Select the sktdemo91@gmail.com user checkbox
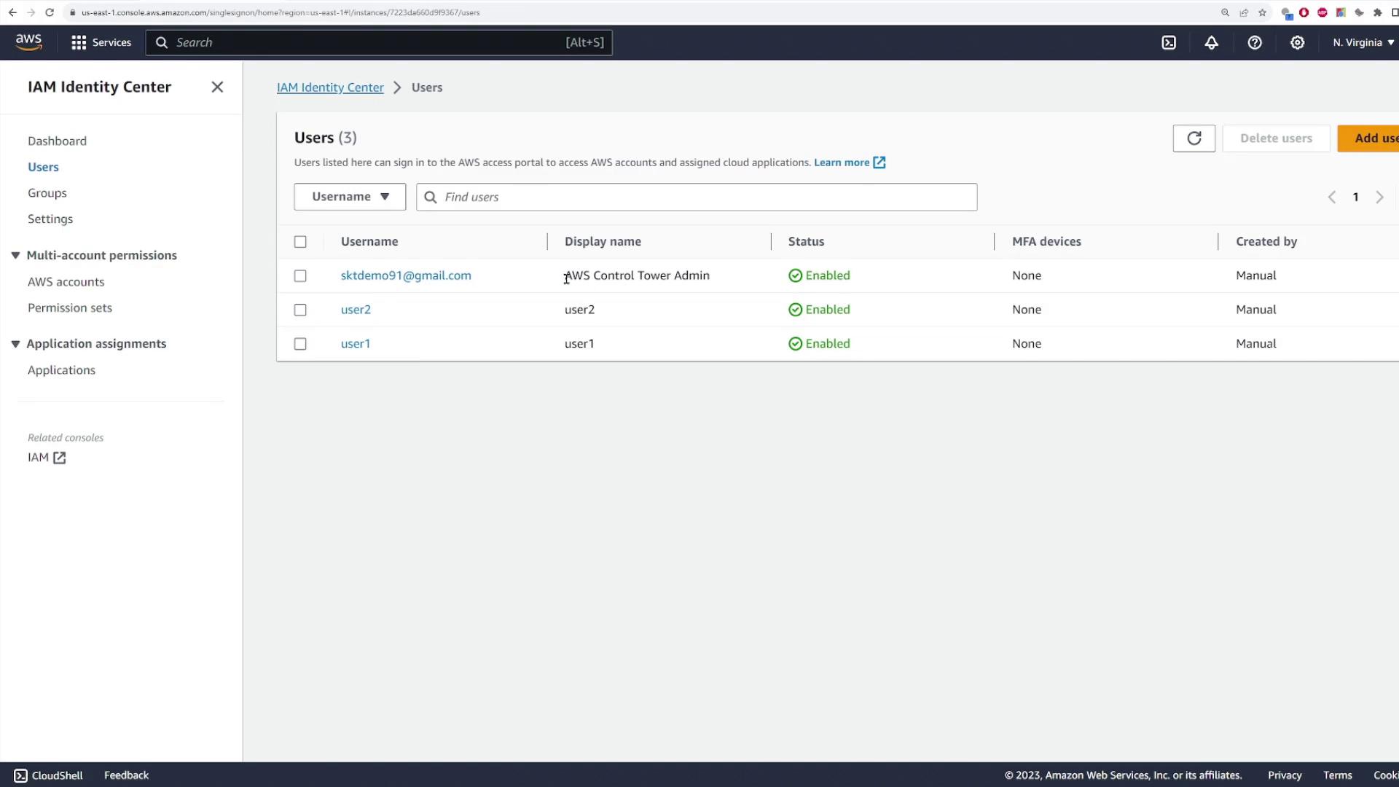Screen dimensions: 1399x787 pos(300,275)
